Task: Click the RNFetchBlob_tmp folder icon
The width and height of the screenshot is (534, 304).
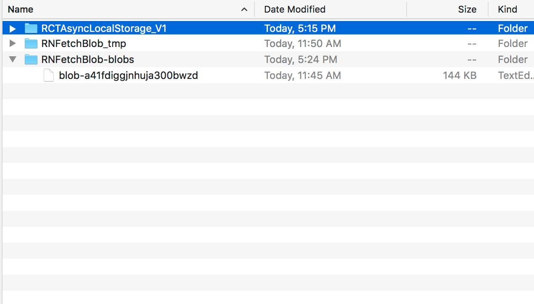Action: pos(31,44)
